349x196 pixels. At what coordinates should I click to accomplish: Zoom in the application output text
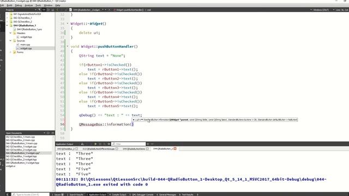(x=148, y=144)
